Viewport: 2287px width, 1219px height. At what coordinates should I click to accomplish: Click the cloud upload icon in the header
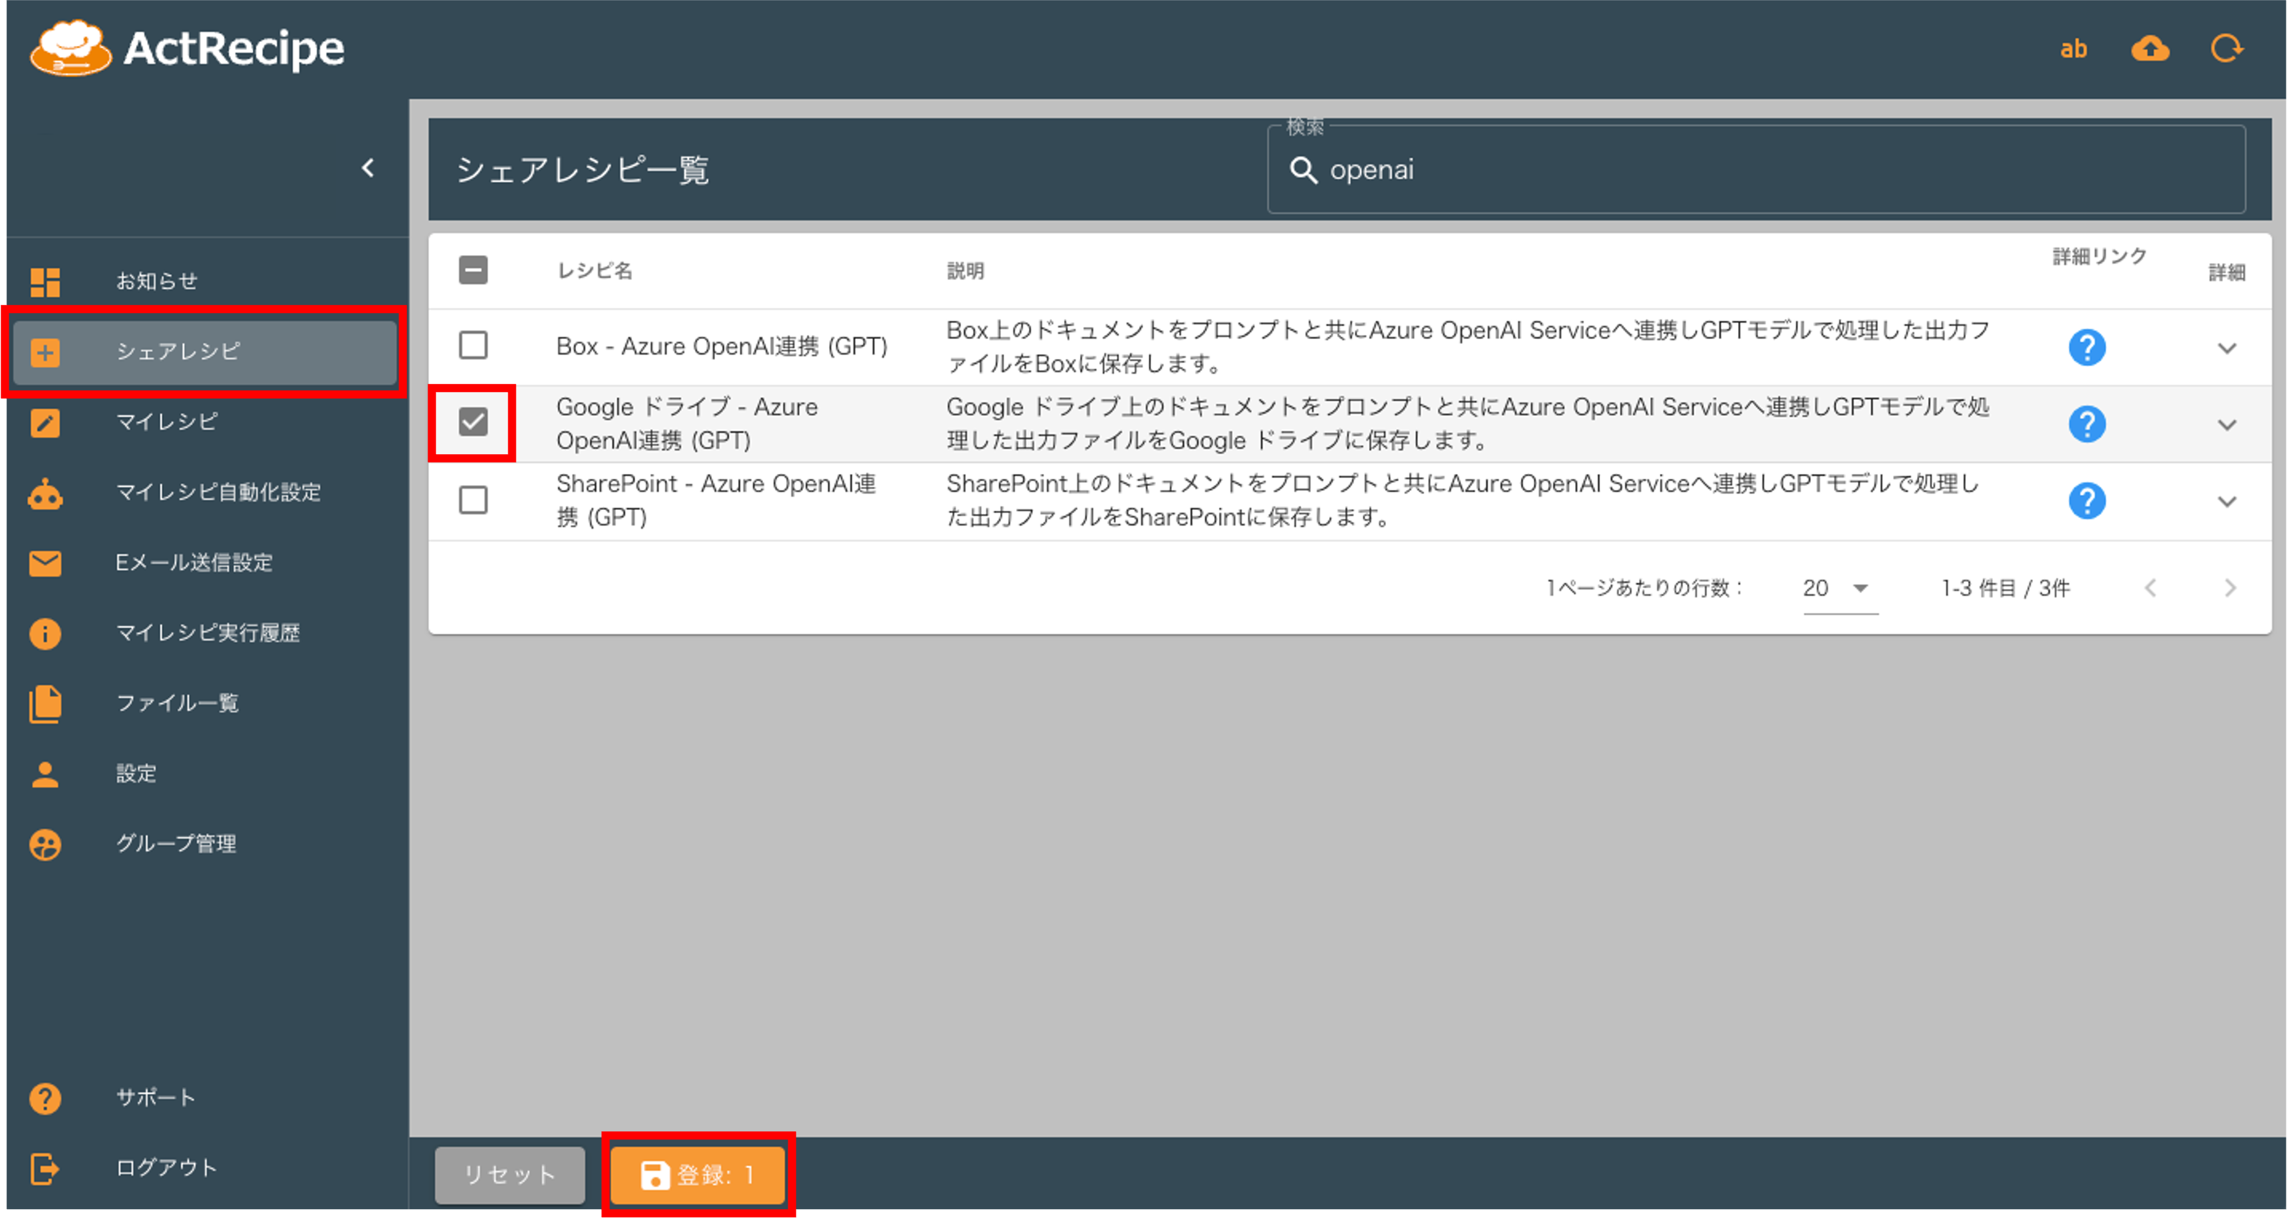coord(2150,49)
